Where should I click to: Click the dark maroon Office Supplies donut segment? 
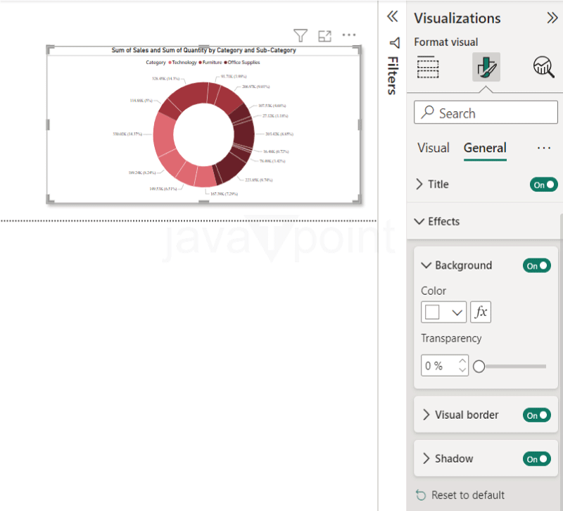pos(244,136)
